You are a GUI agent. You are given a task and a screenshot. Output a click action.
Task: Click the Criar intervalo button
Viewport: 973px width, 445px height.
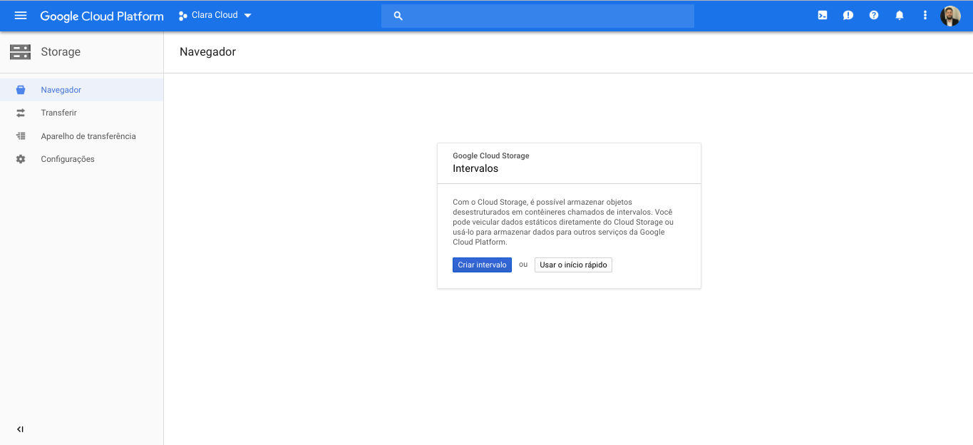(482, 265)
